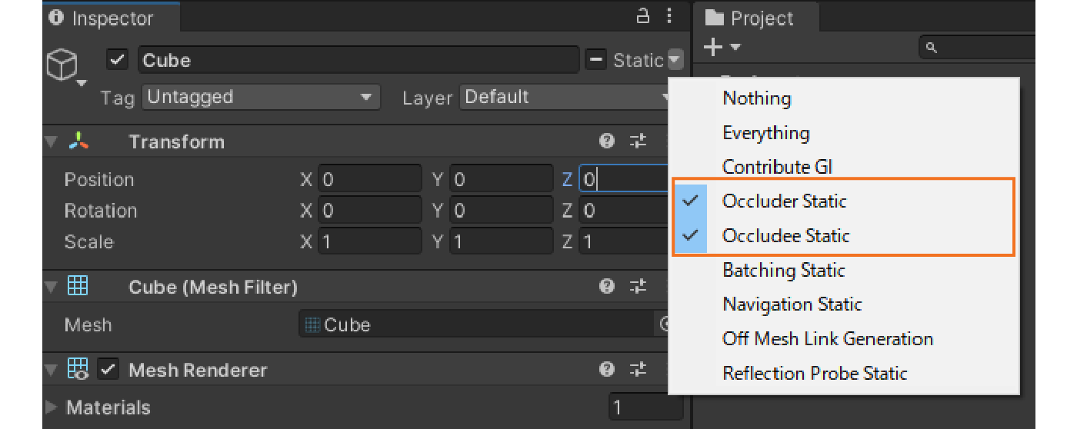Select Everything in the Static flags menu
The width and height of the screenshot is (1077, 429).
[x=765, y=133]
